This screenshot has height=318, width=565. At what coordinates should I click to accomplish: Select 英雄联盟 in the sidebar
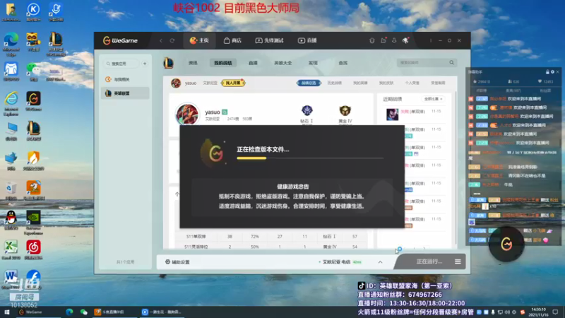pos(125,93)
